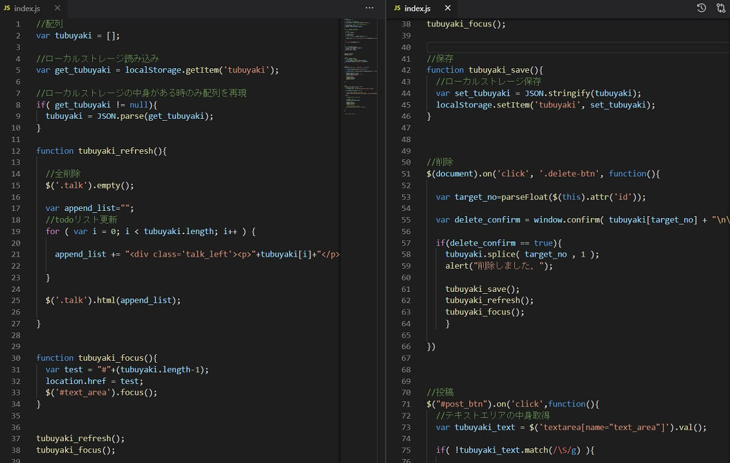The height and width of the screenshot is (463, 730).
Task: Click the timeline history clock icon
Action: pos(701,8)
